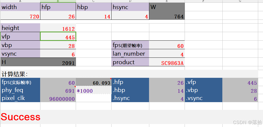Viewport: 263px width, 127px height.
Task: Click the .hfp result label cell
Action: pyautogui.click(x=130, y=82)
